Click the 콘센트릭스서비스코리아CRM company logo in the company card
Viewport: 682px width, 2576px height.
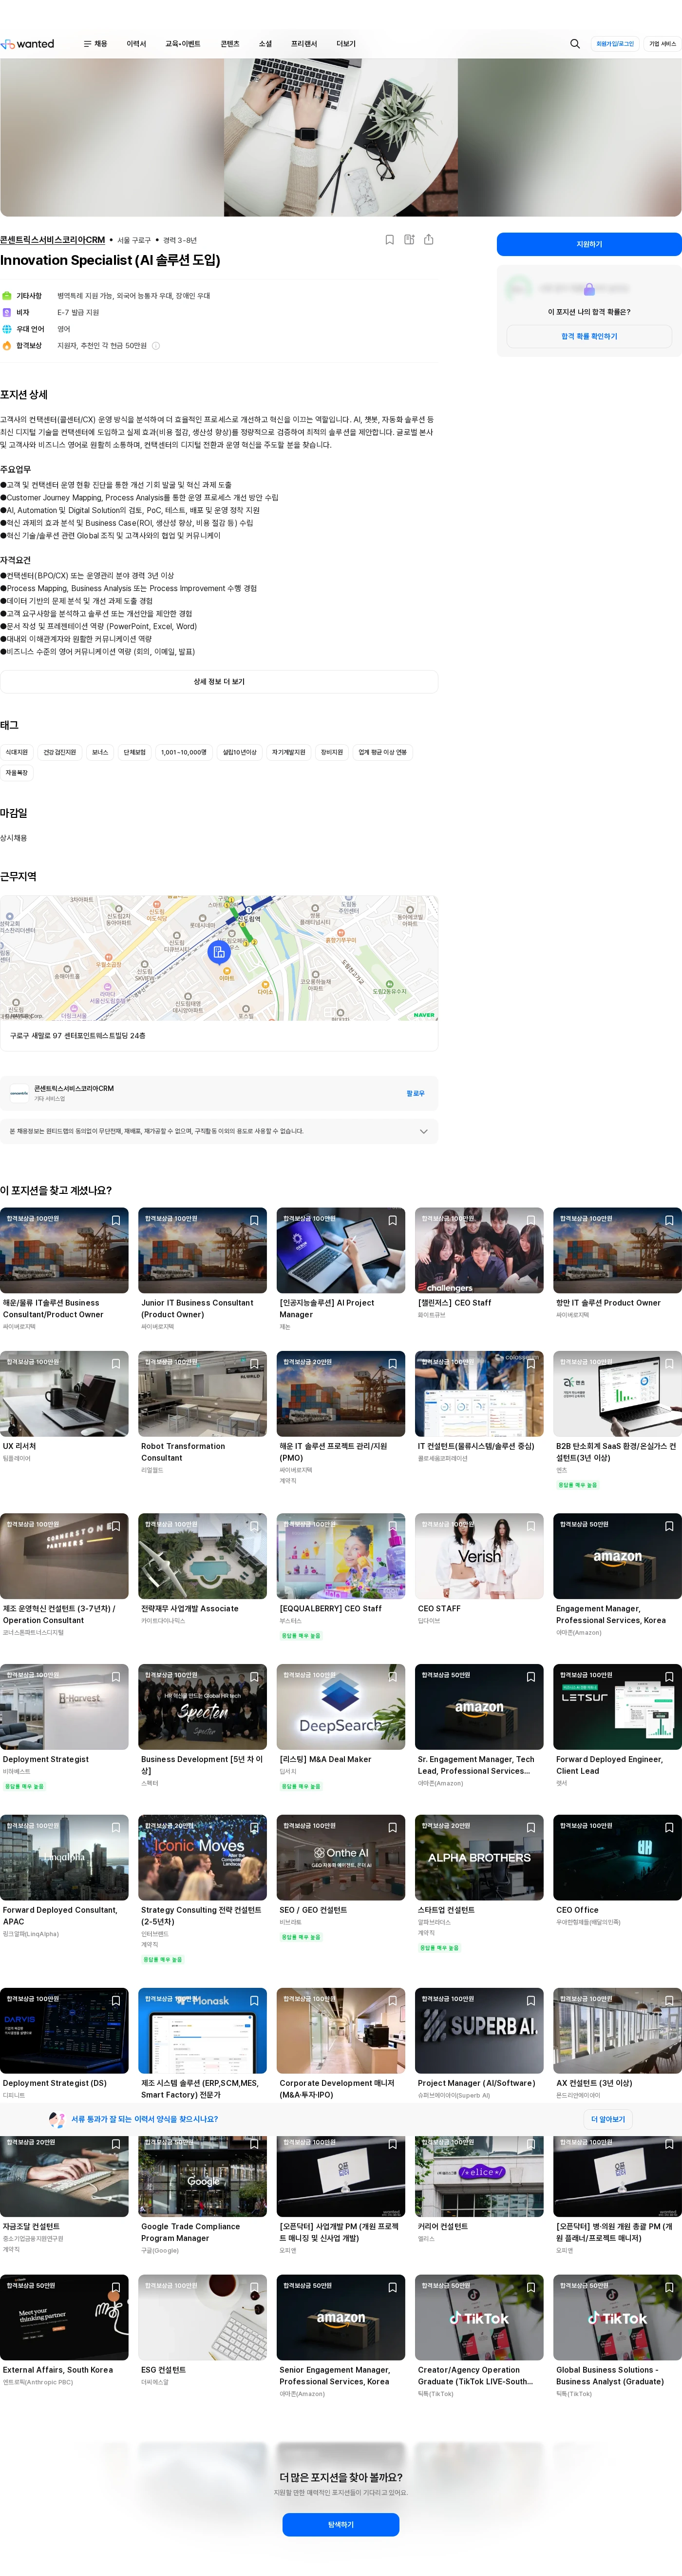(19, 1093)
